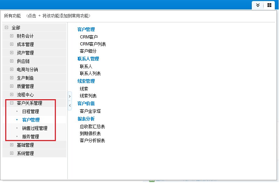The image size is (279, 183).
Task: Collapse the 客户关系管理 tree node
Action: 12,103
